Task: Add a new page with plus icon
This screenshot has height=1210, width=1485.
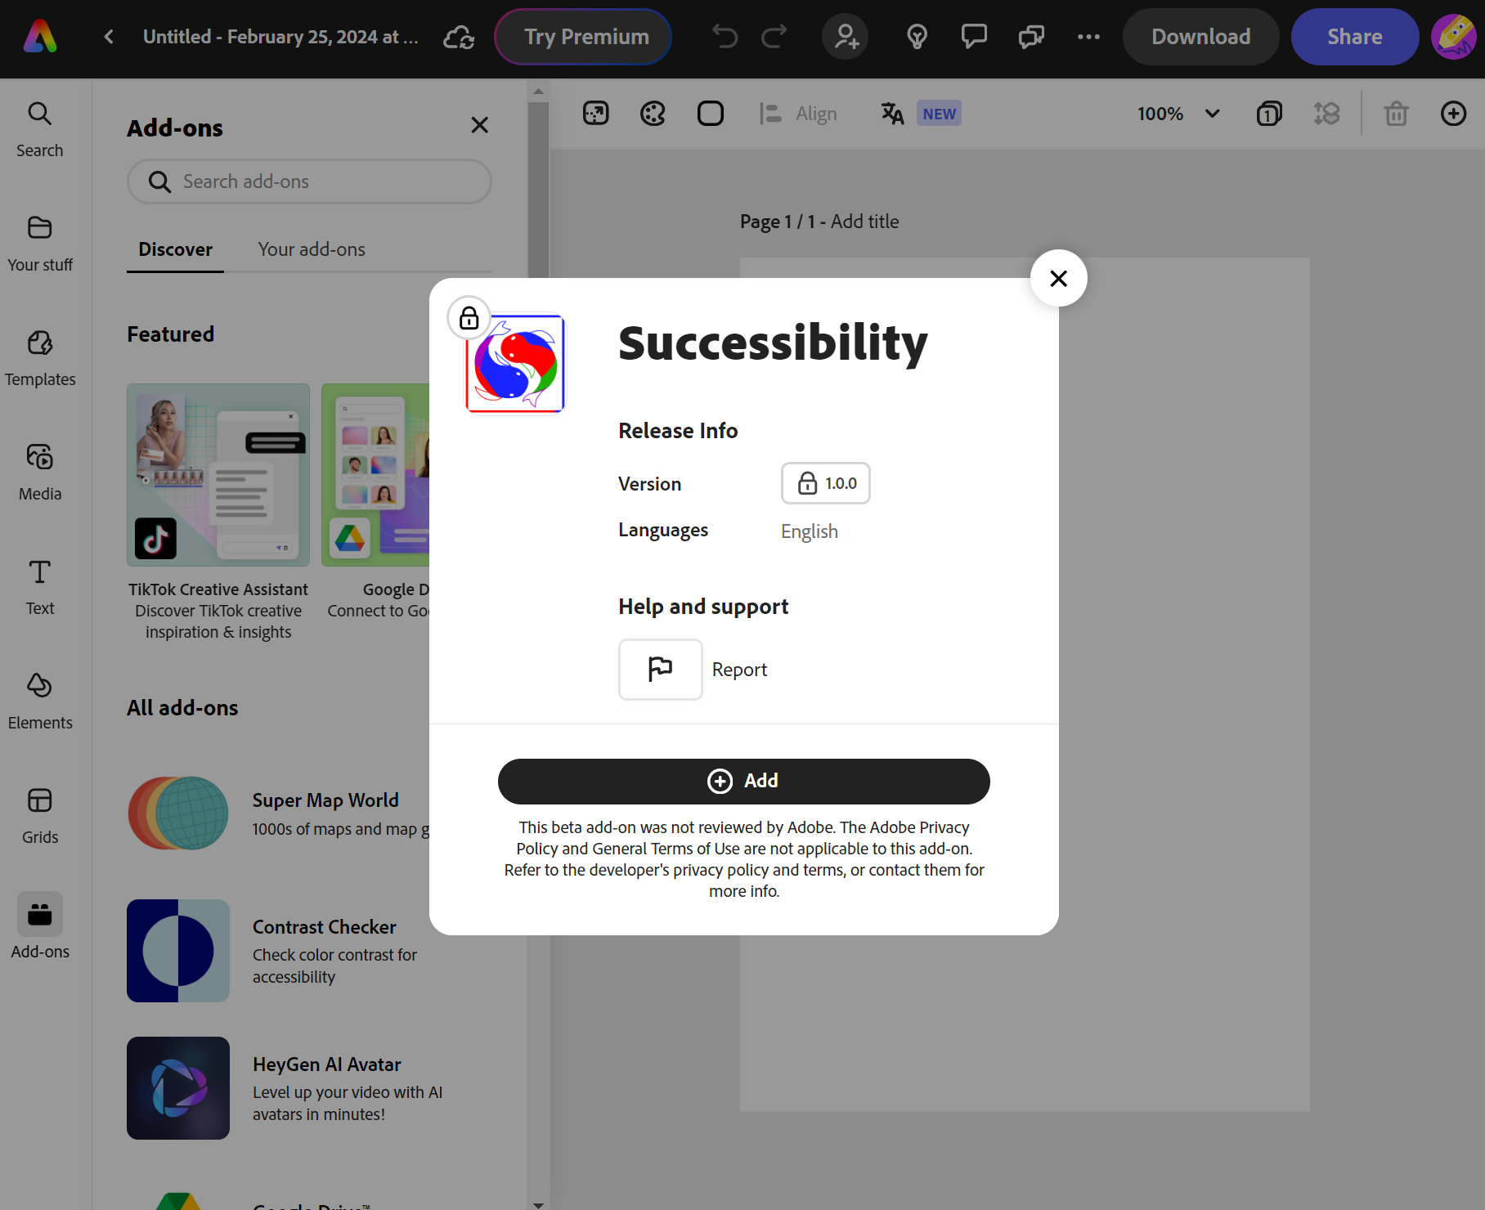Action: (1453, 114)
